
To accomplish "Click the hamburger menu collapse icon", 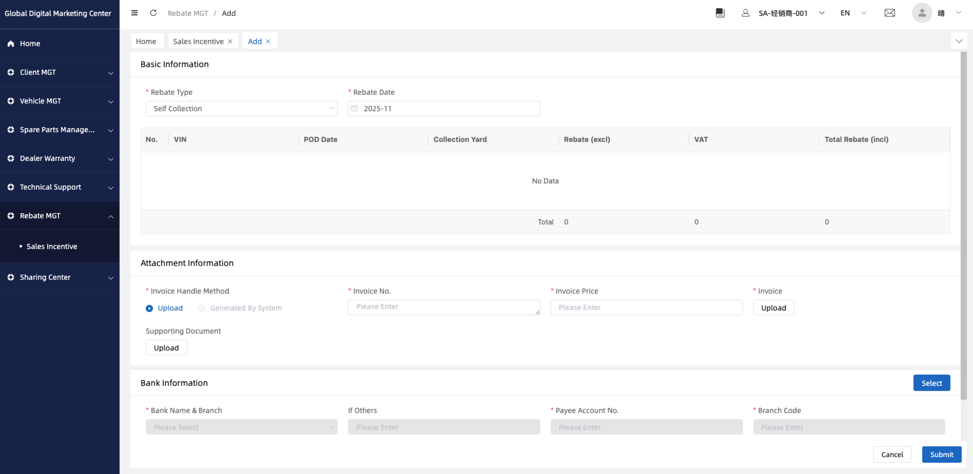I will pyautogui.click(x=134, y=13).
